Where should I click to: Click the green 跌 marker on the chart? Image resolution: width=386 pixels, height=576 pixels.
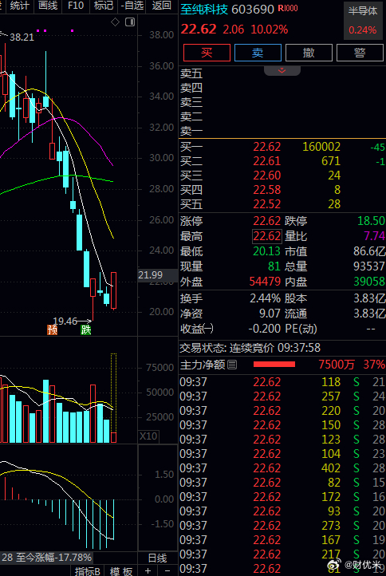pyautogui.click(x=86, y=329)
